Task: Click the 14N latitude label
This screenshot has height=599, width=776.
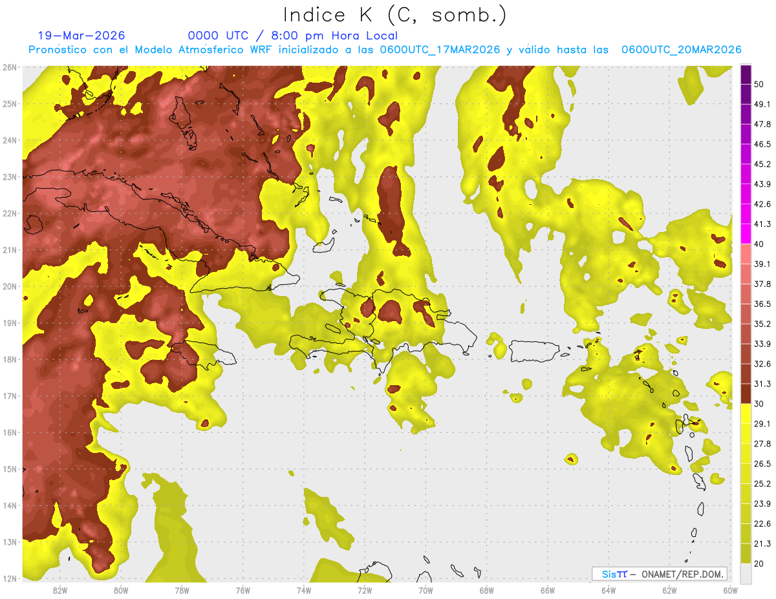Action: [x=10, y=505]
